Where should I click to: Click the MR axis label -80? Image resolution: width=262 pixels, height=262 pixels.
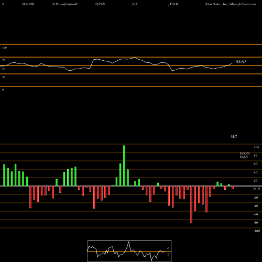tap(256, 223)
